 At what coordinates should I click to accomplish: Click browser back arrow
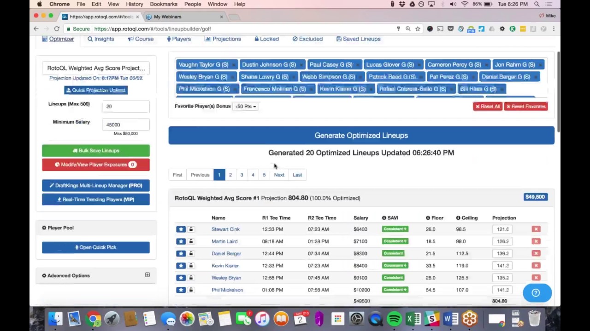[x=36, y=29]
